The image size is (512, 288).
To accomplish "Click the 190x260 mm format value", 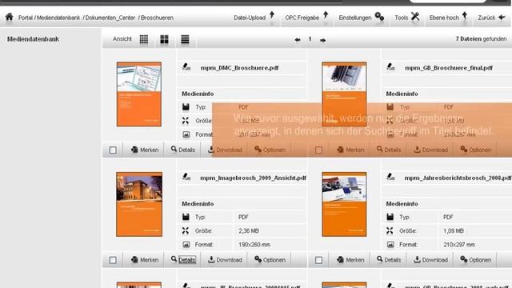I will click(x=254, y=245).
